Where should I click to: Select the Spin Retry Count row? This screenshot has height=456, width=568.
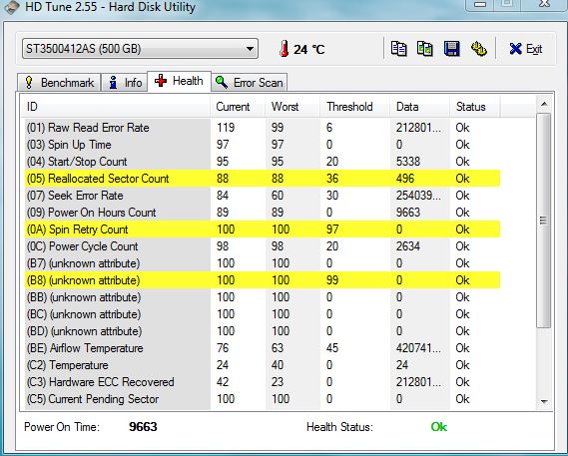click(x=263, y=229)
